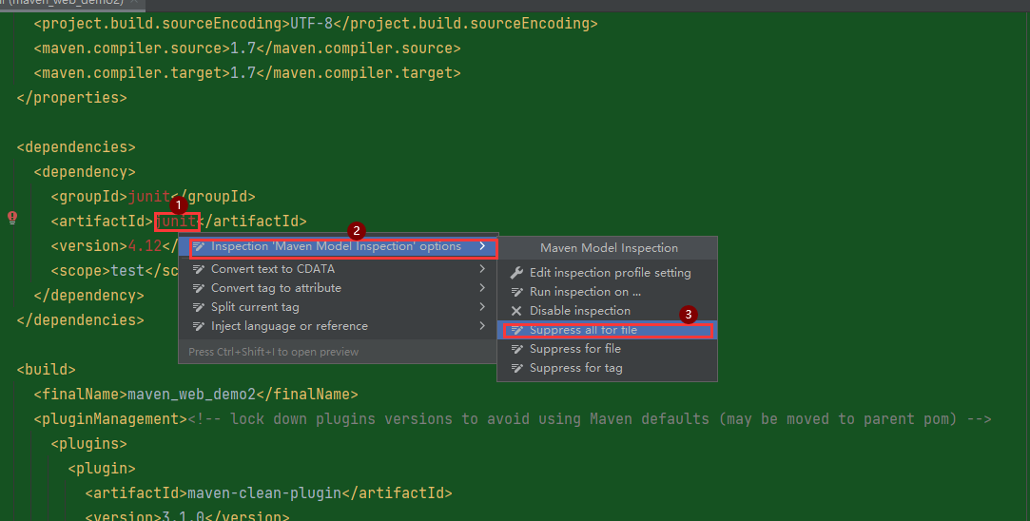Expand the Inspection options submenu arrow

point(482,246)
